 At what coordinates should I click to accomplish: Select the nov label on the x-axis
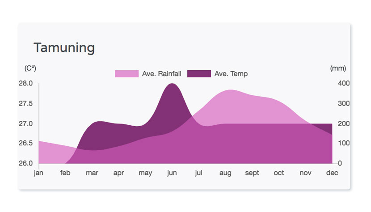[305, 173]
